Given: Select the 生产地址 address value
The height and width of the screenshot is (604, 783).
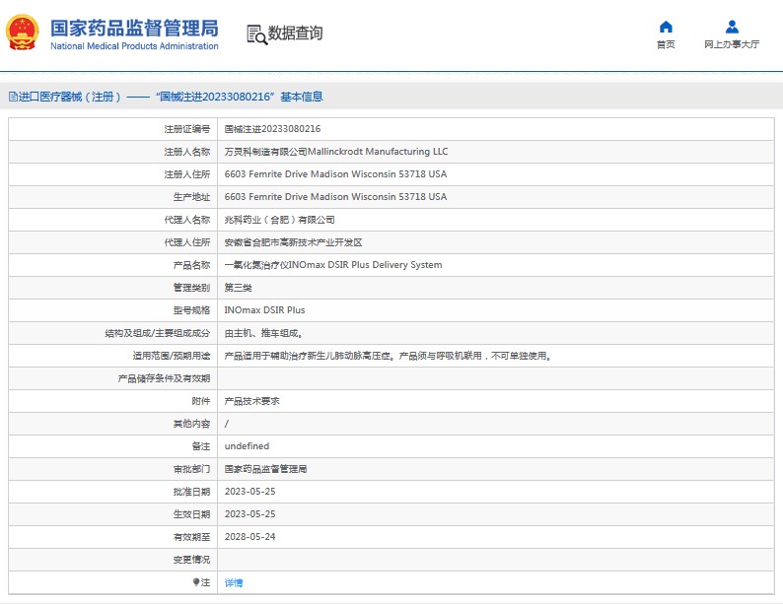Looking at the screenshot, I should 335,196.
